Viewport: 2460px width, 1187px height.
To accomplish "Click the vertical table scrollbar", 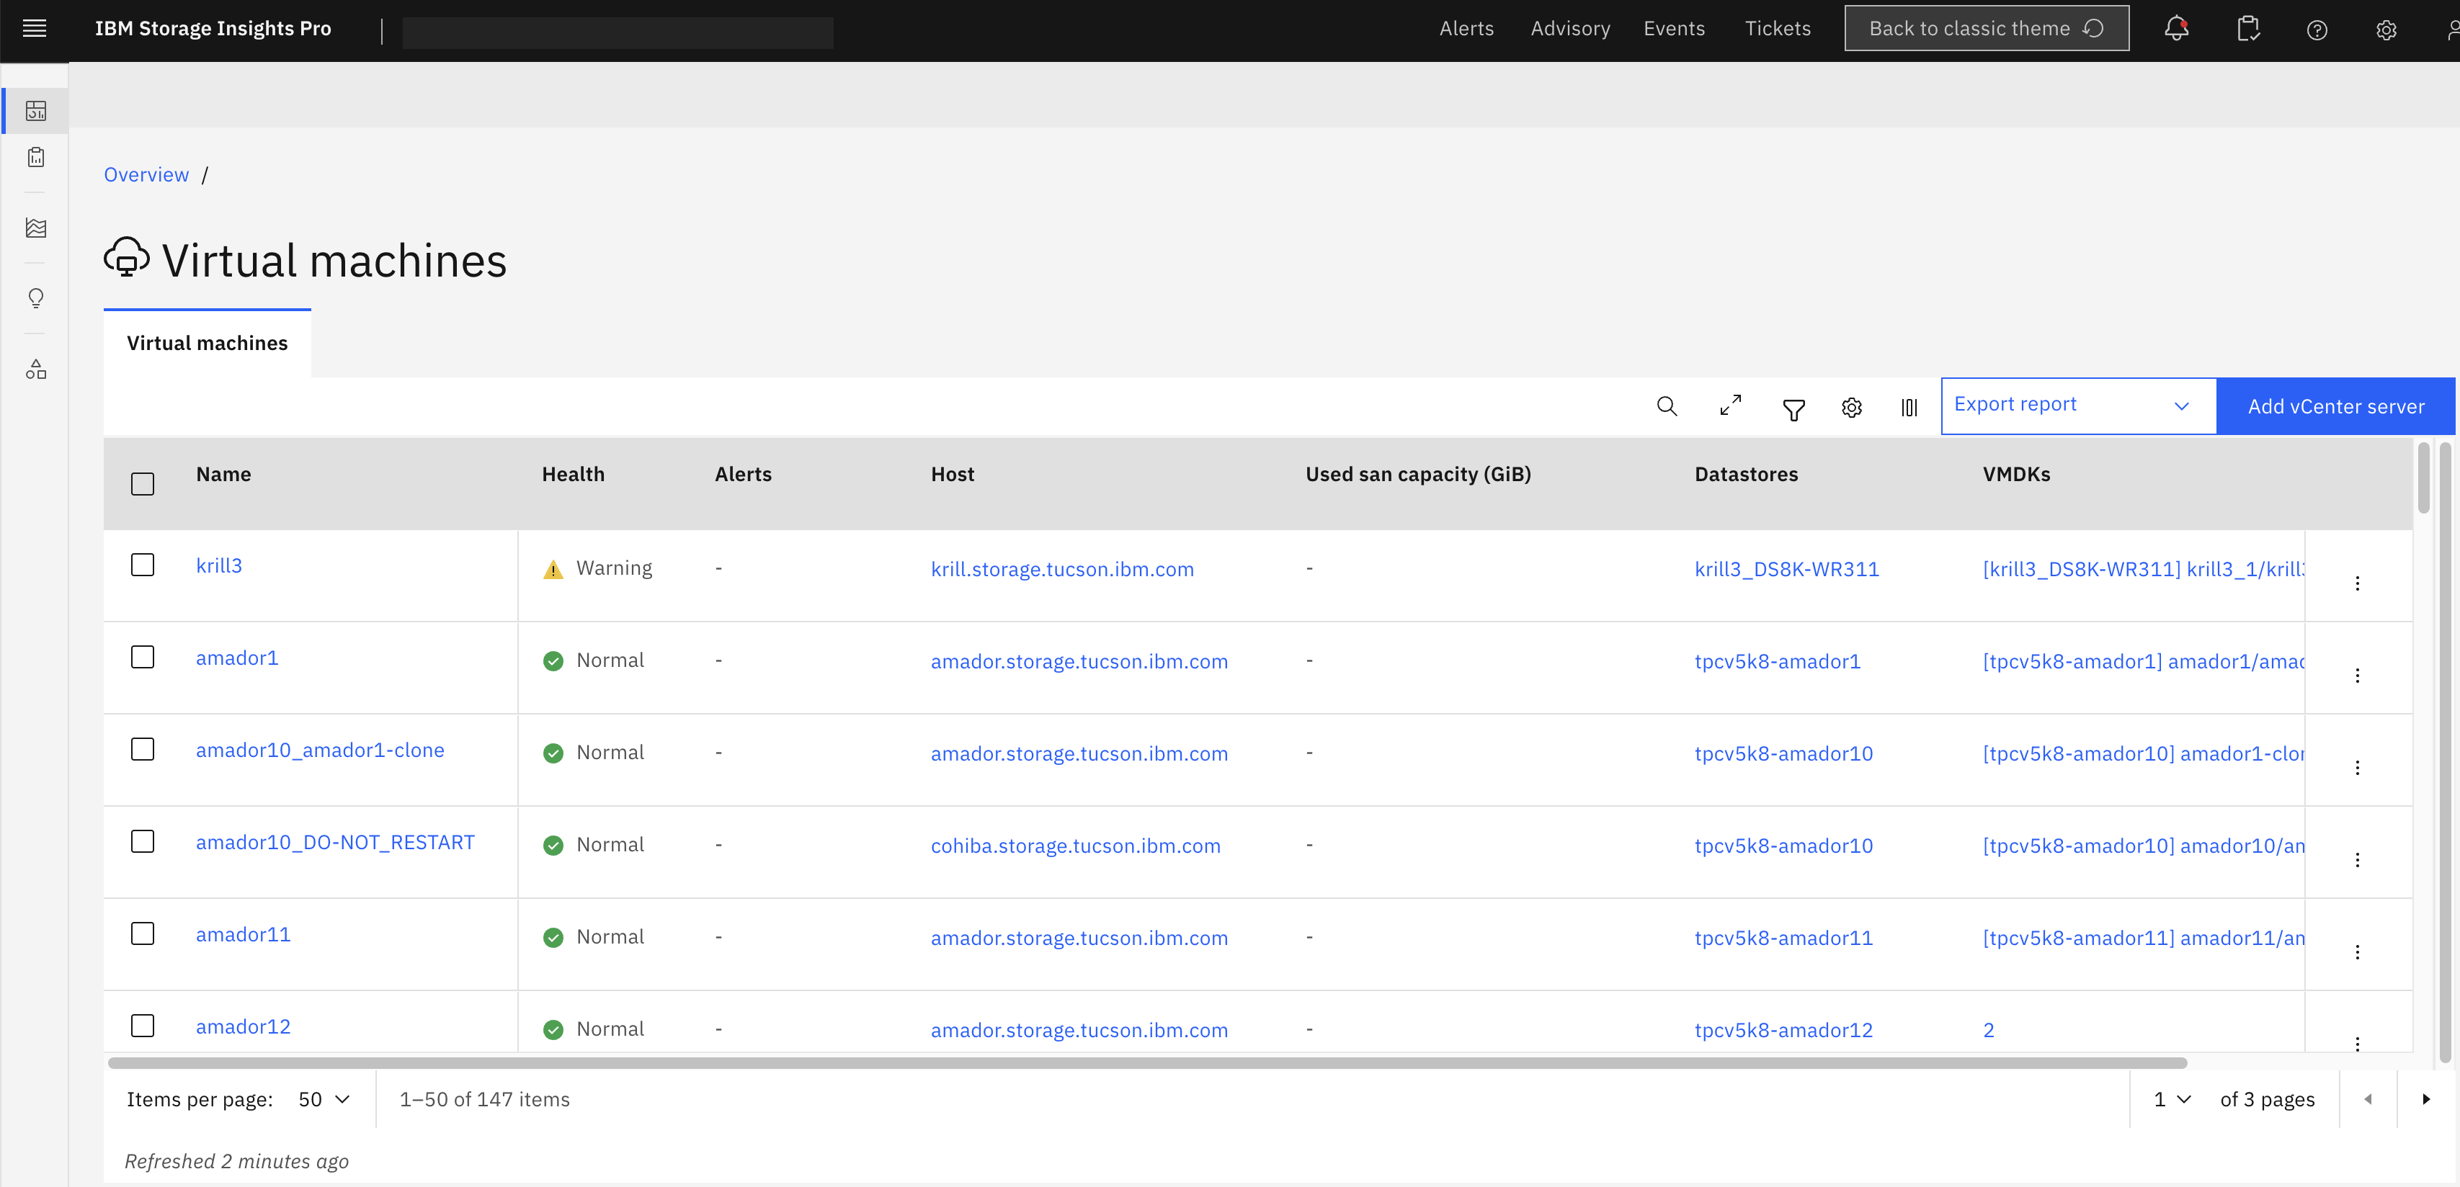I will click(2424, 478).
